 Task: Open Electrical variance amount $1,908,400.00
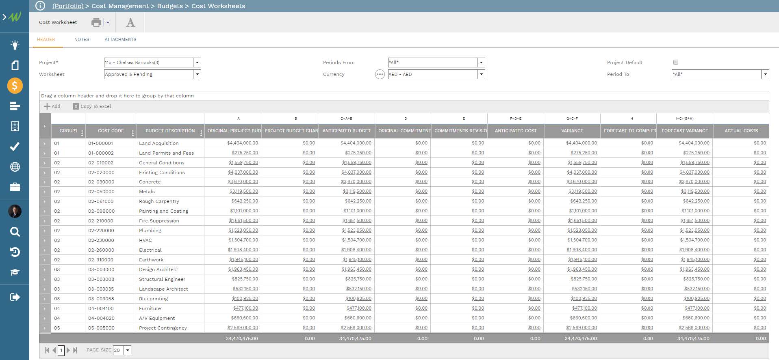click(x=582, y=250)
